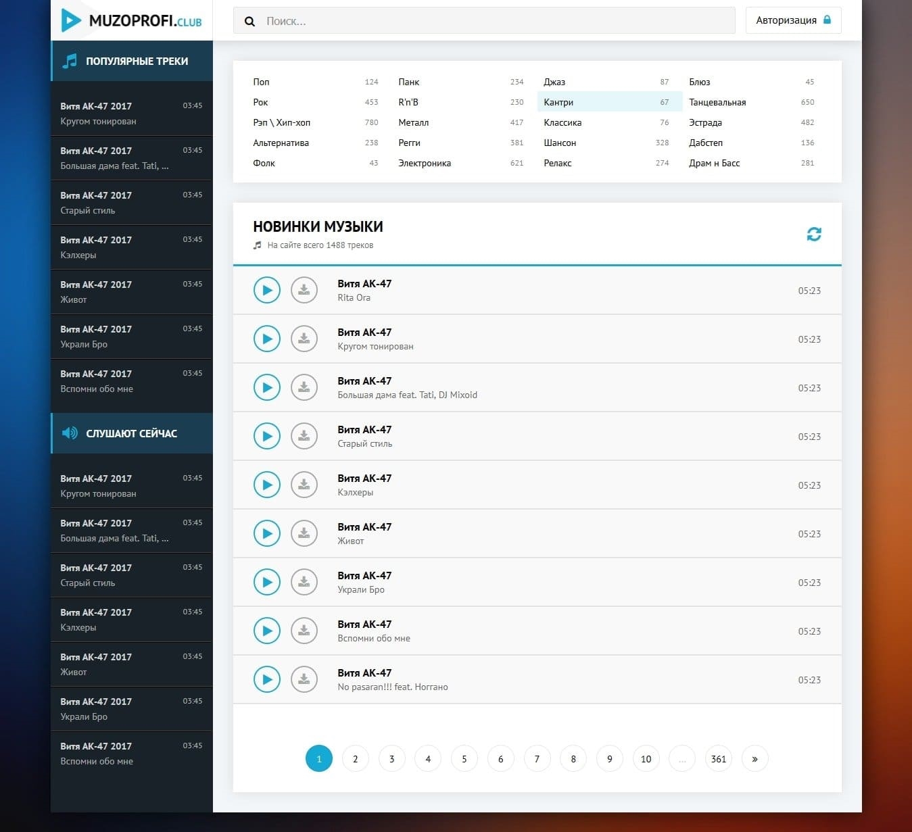Viewport: 912px width, 832px height.
Task: Play Большая дама feat. Tati, DJ Mixoid
Action: coord(267,388)
